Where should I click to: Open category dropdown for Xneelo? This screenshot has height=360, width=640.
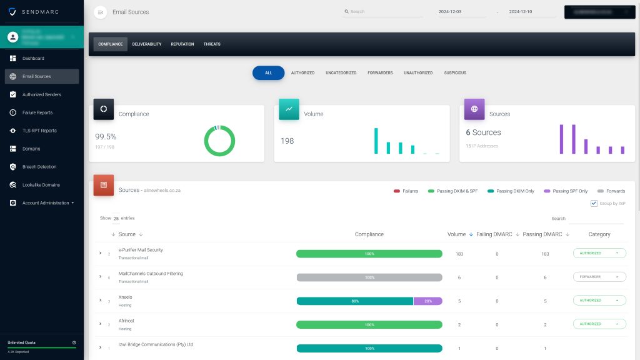[599, 301]
